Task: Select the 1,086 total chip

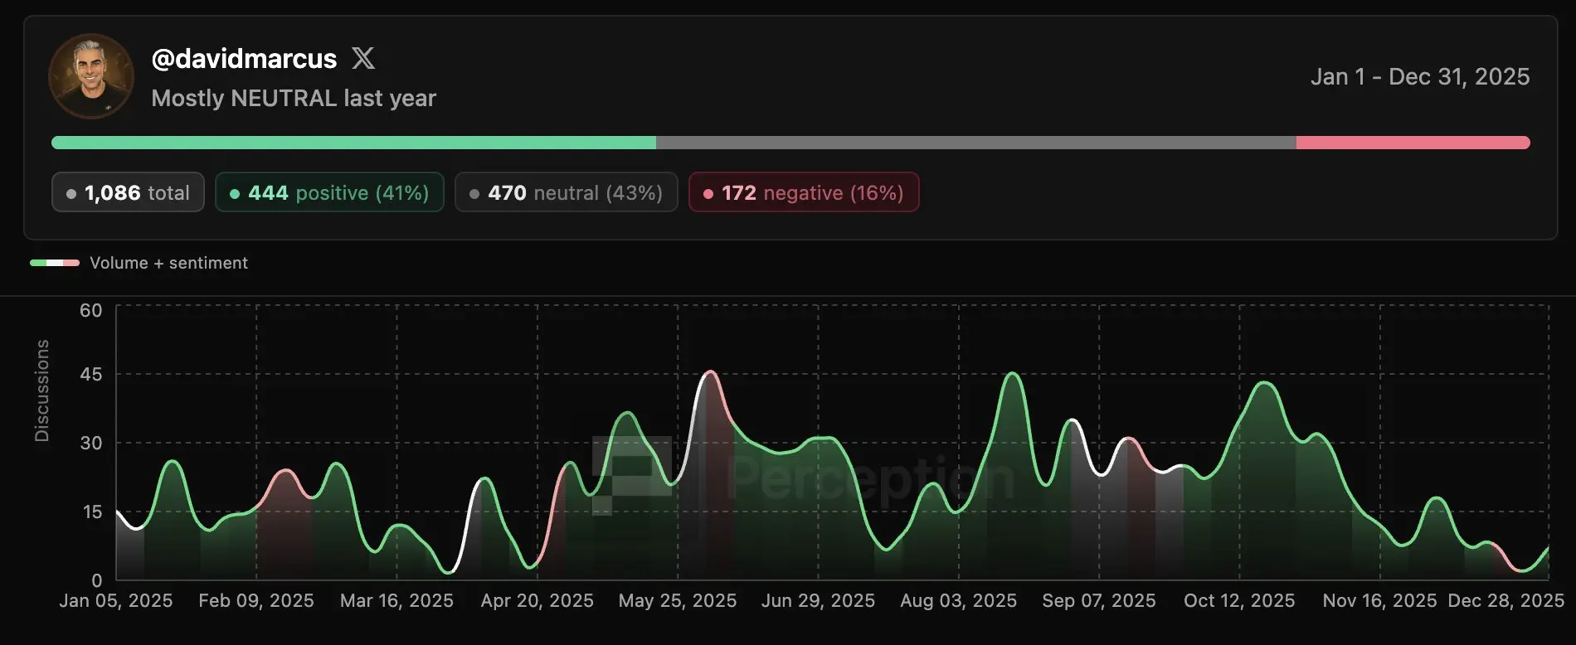Action: coord(128,192)
